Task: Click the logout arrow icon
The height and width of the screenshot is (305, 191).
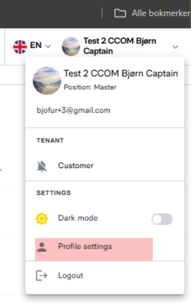Action: (42, 275)
